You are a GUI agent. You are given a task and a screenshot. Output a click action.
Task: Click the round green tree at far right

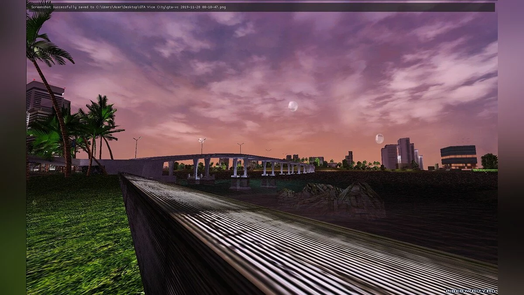coord(489,161)
